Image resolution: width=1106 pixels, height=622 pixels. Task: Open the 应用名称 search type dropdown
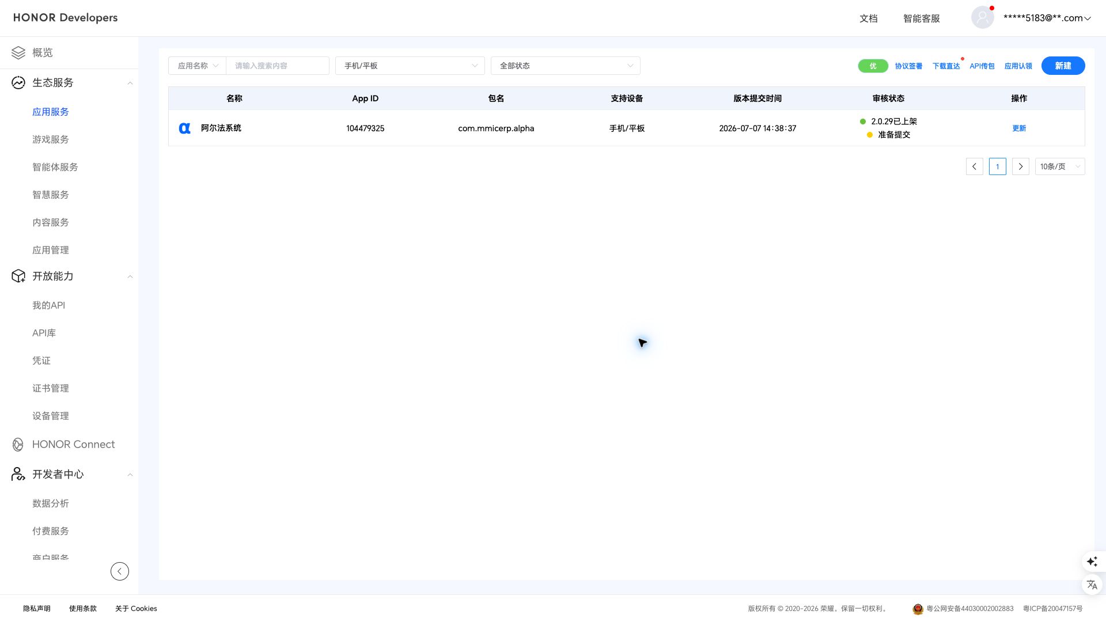pyautogui.click(x=197, y=66)
